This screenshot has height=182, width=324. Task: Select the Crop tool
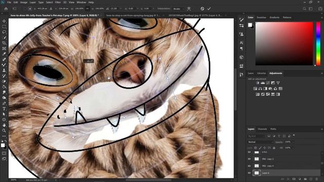click(x=4, y=43)
